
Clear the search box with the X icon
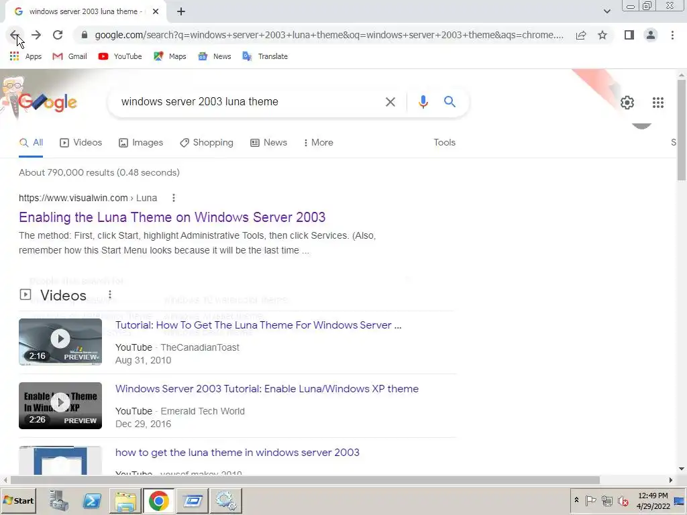pyautogui.click(x=390, y=102)
